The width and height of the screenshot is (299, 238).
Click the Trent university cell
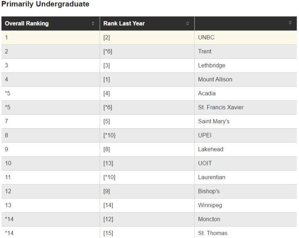click(x=205, y=52)
